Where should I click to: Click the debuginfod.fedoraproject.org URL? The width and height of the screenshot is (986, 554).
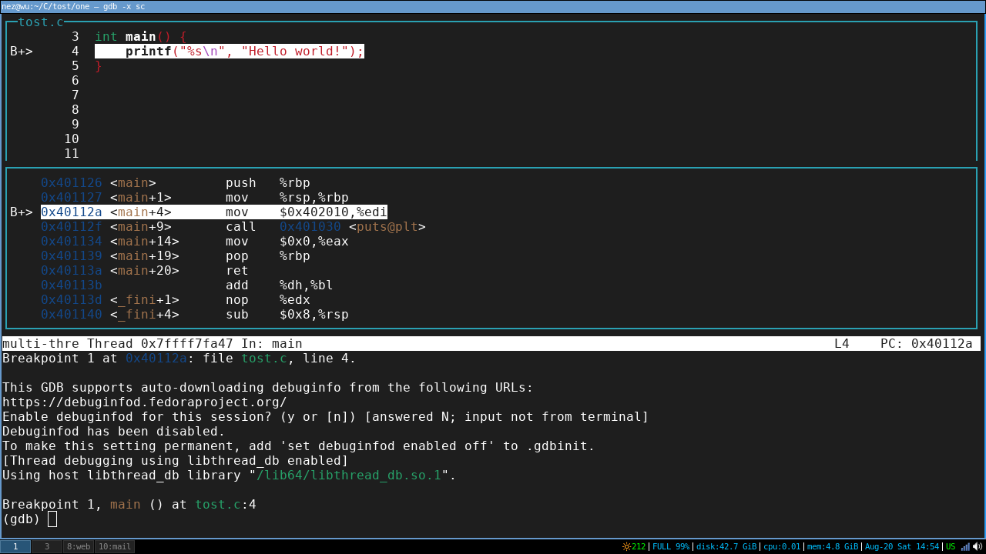coord(145,402)
